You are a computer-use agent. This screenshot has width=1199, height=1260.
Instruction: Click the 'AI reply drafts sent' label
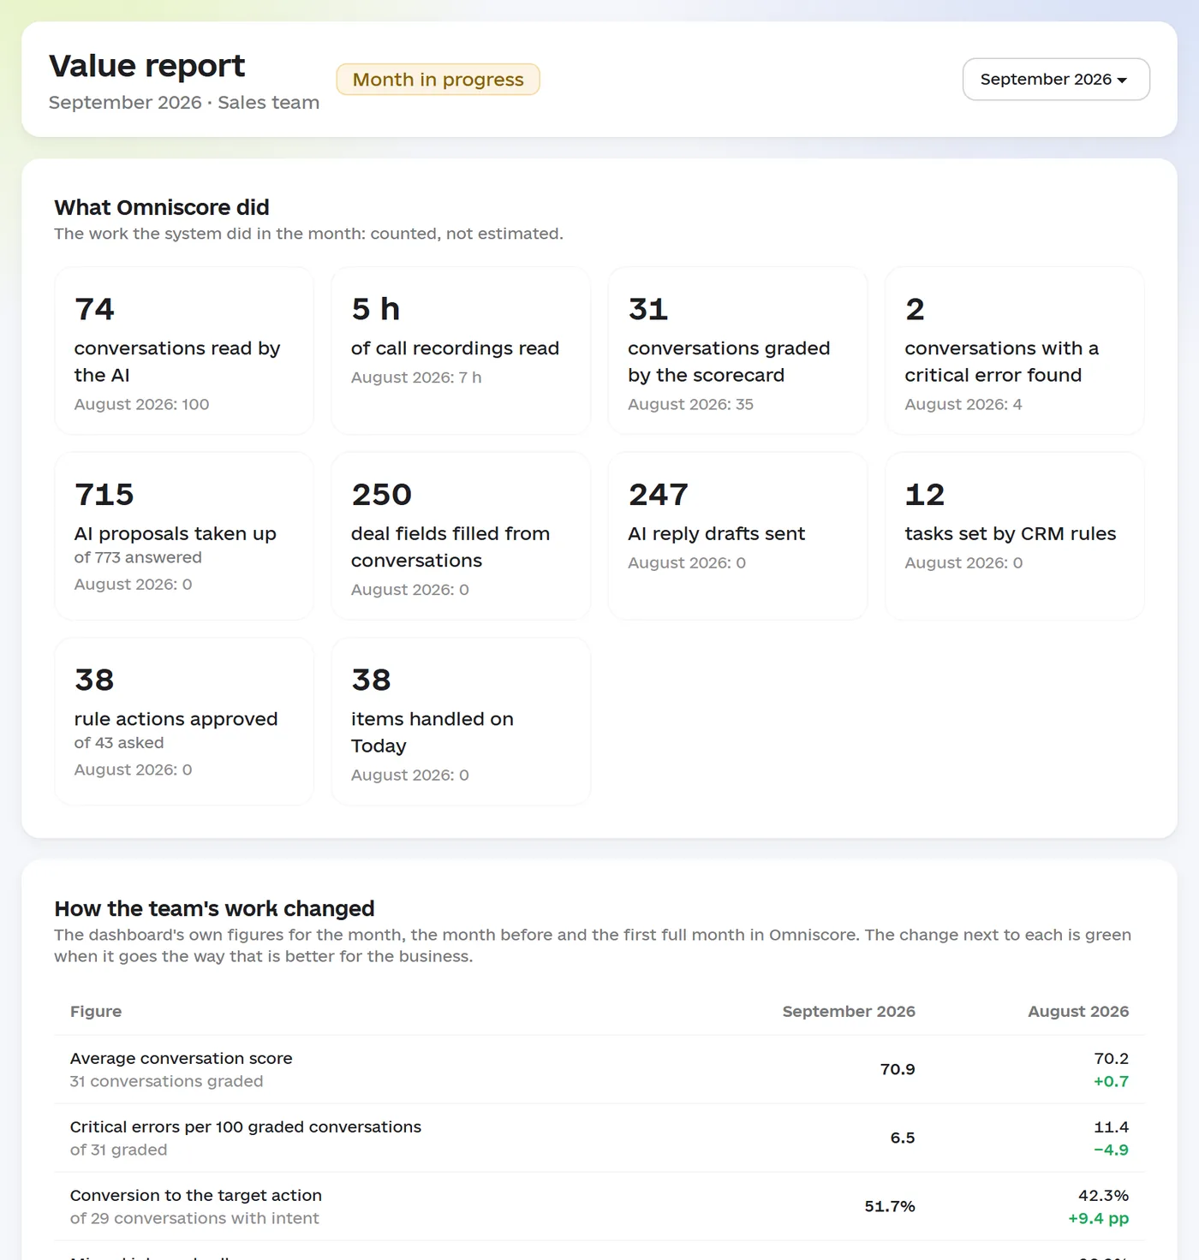(716, 533)
